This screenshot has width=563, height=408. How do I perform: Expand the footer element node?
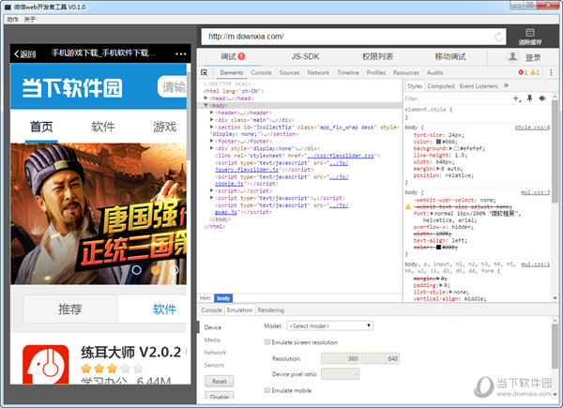pos(212,141)
